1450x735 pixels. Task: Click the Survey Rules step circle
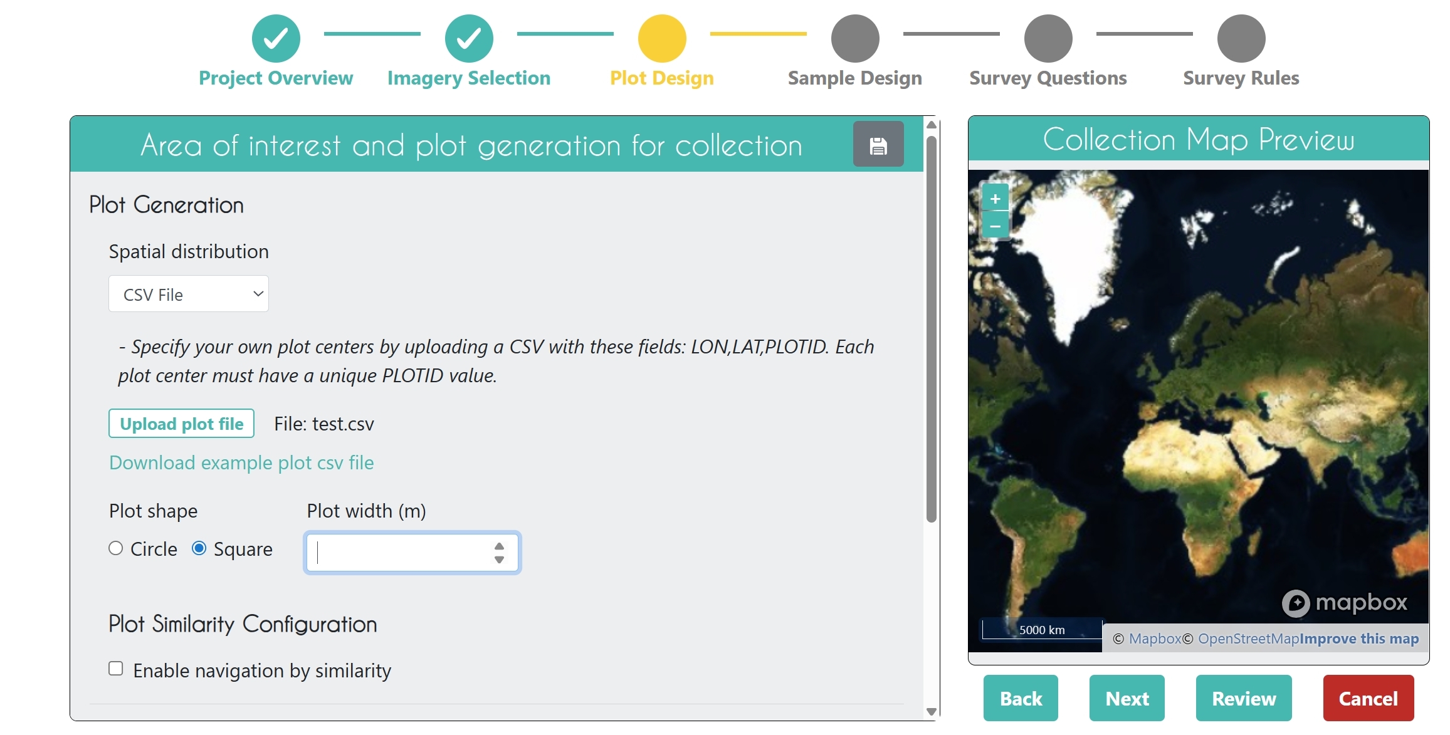pyautogui.click(x=1241, y=38)
